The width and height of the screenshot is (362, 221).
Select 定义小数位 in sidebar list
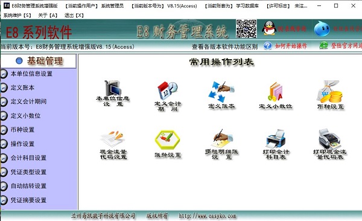[x=25, y=116]
